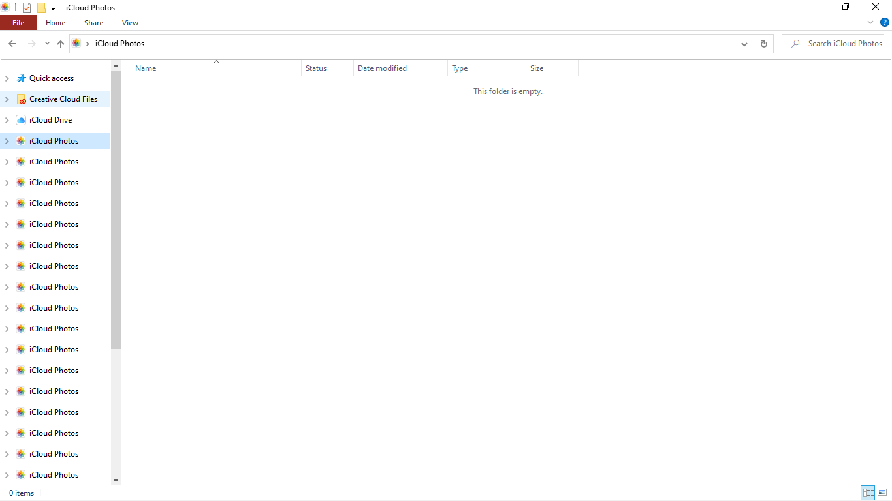Expand the Creative Cloud Files node
The image size is (892, 501).
click(x=7, y=99)
